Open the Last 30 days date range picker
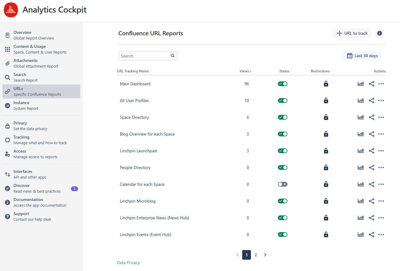The image size is (400, 271). coord(362,56)
